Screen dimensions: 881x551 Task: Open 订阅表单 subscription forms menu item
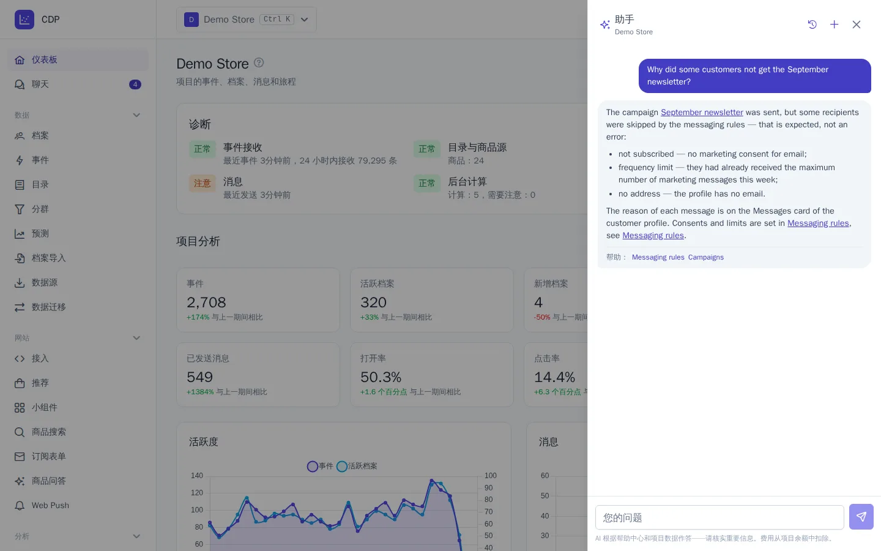pyautogui.click(x=78, y=457)
